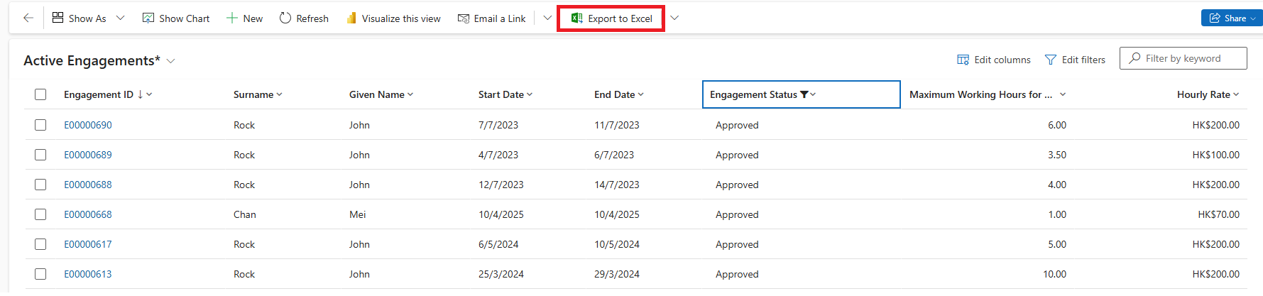
Task: Open the Hourly Rate column menu
Action: (1236, 94)
